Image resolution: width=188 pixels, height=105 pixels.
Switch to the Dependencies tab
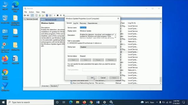[x=93, y=23]
